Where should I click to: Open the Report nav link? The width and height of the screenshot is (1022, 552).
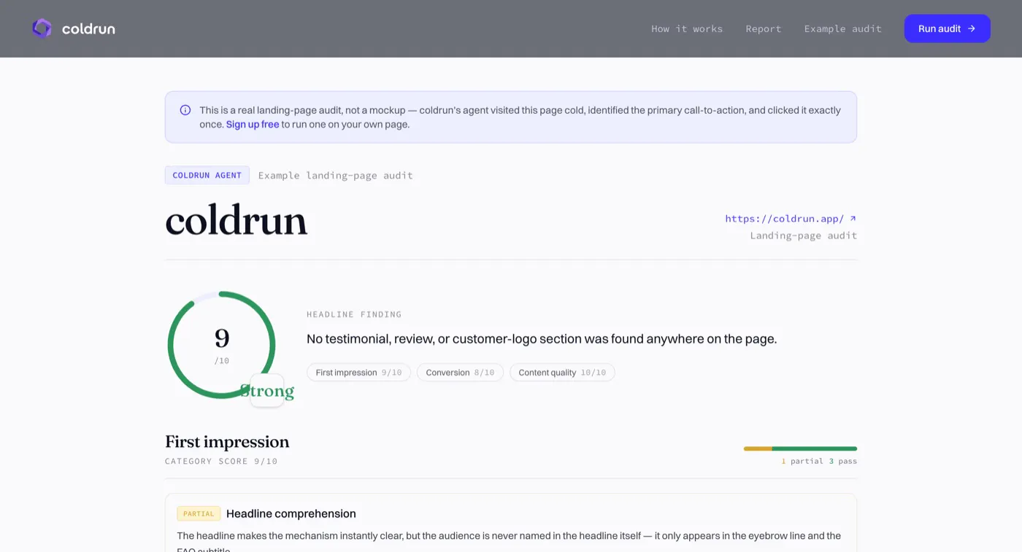[x=764, y=29]
